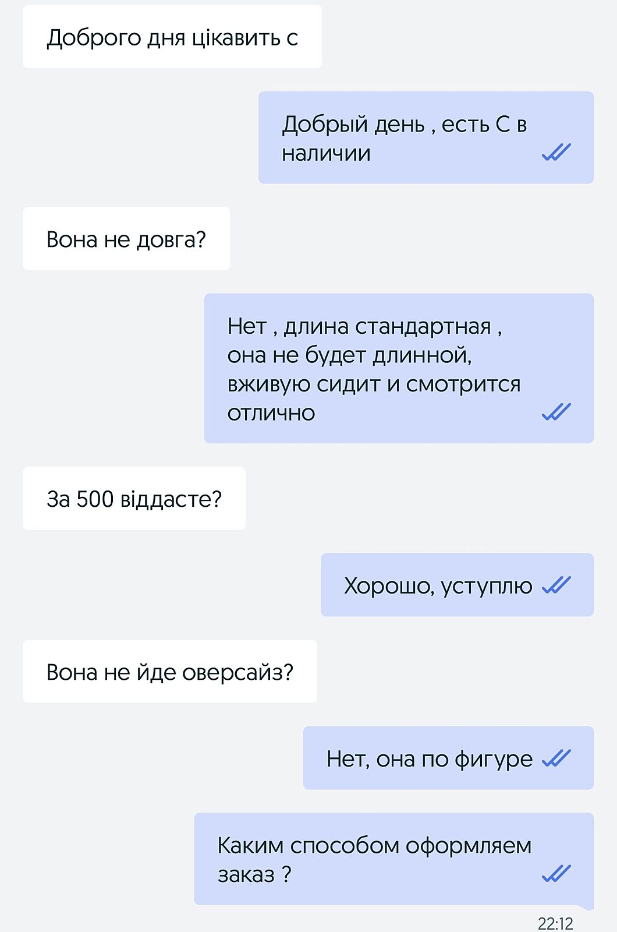Screen dimensions: 617x932
Task: Select the 'Доброго дня цікавить с' message
Action: (172, 37)
